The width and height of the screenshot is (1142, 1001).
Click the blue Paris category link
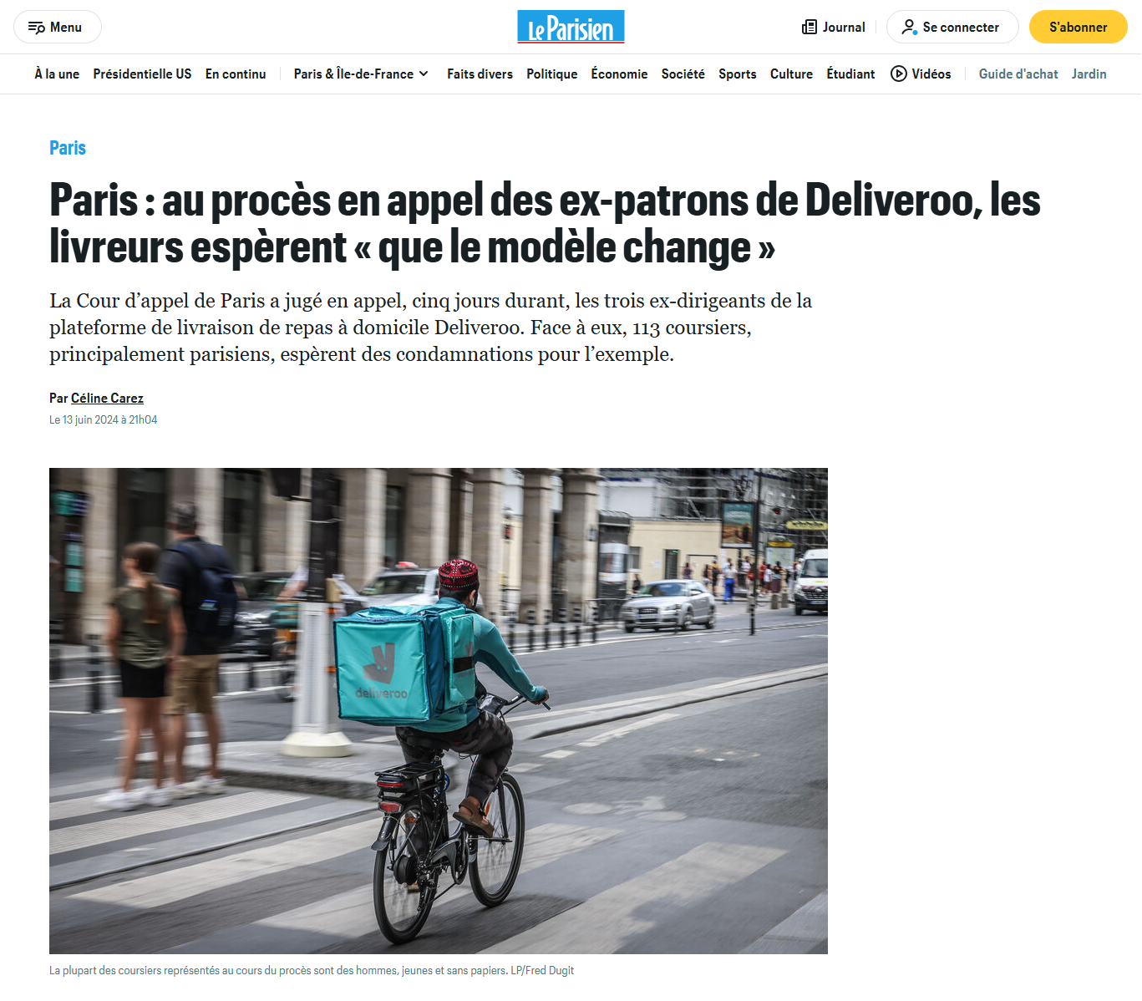point(68,148)
